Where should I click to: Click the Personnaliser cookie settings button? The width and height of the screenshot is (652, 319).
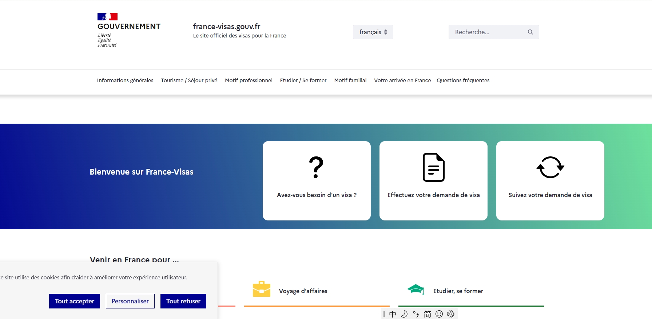(130, 301)
